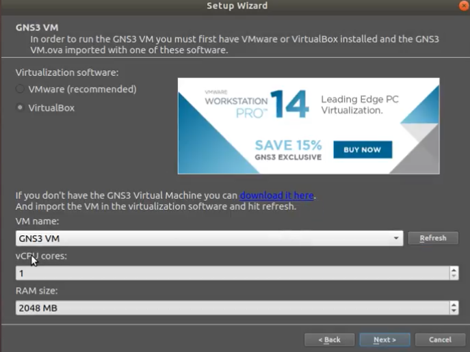The image size is (470, 352).
Task: Cancel the Setup Wizard
Action: pos(440,340)
